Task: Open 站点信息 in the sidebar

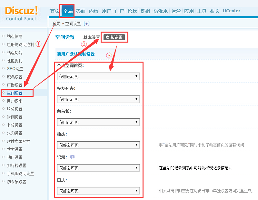Action: [x=15, y=36]
